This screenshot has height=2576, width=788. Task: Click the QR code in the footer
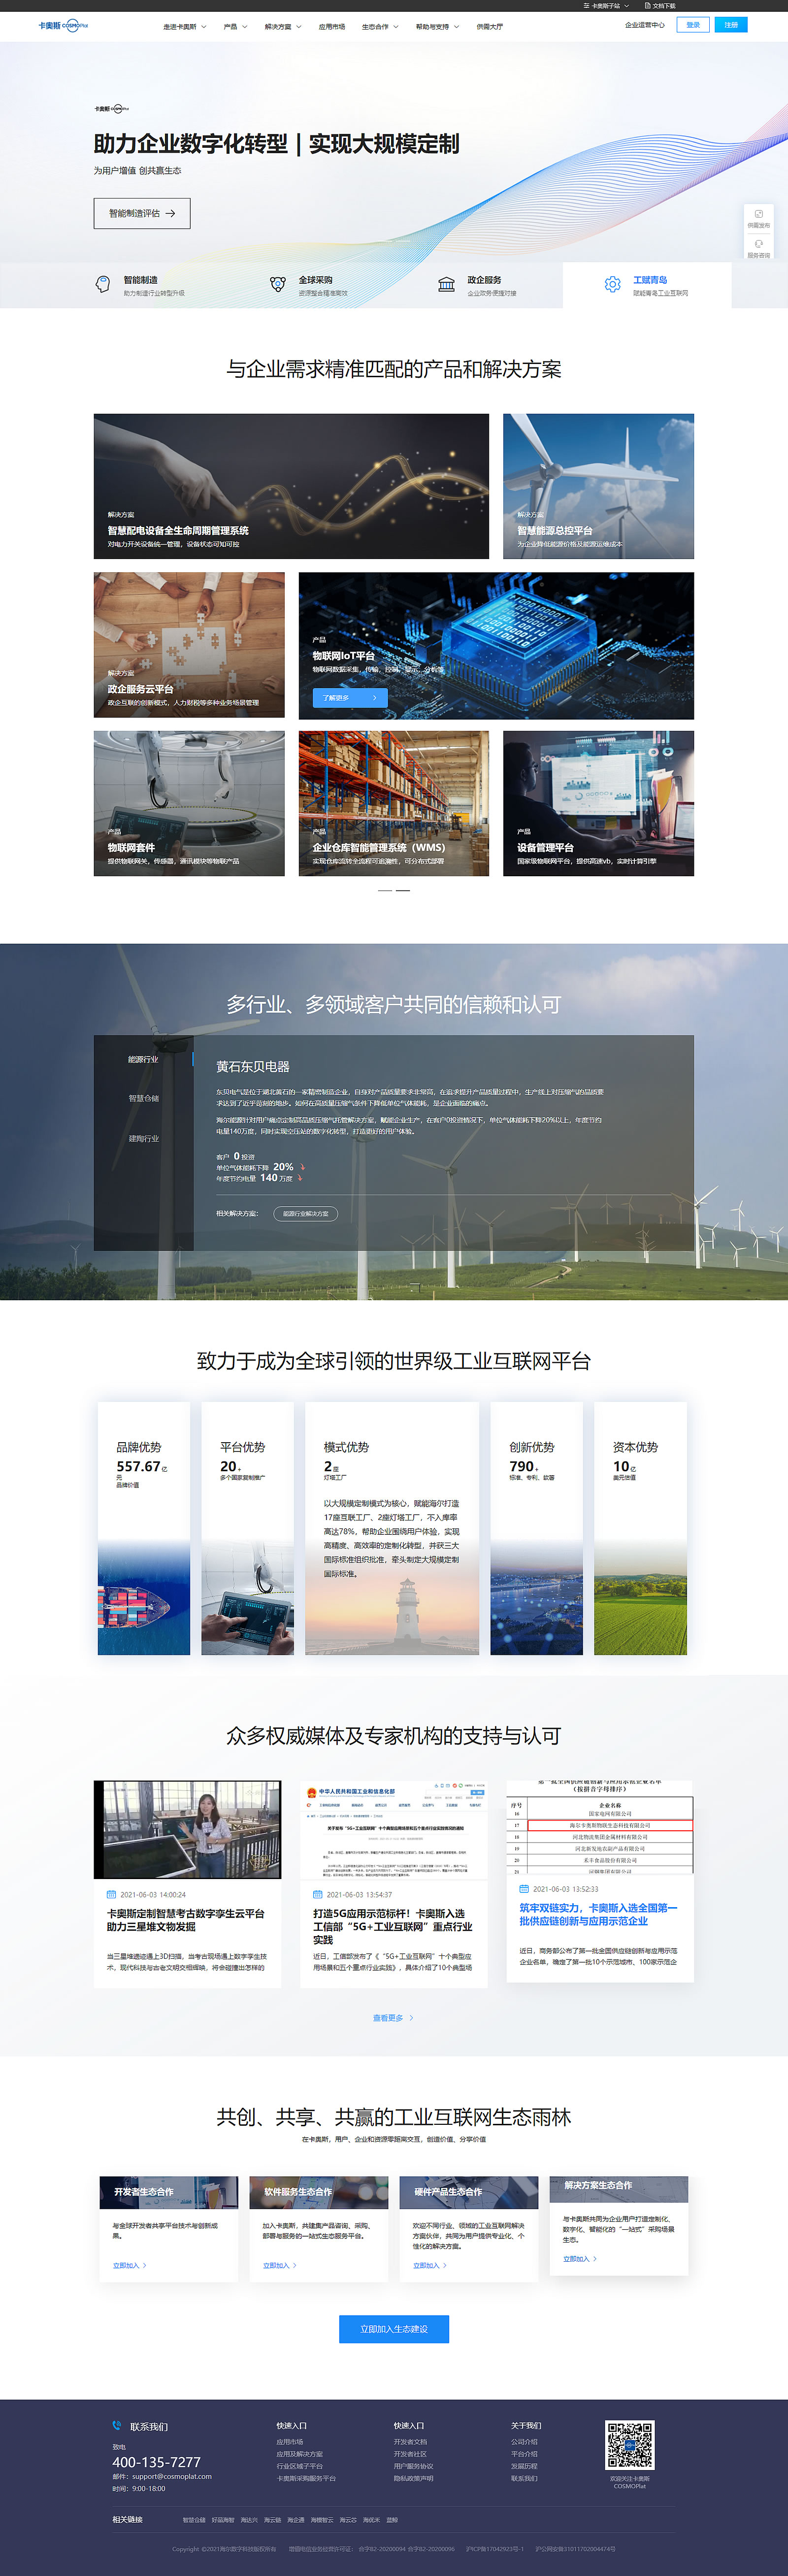click(x=629, y=2445)
